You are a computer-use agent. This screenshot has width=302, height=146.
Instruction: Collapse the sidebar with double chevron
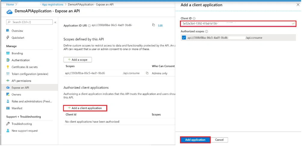55,22
